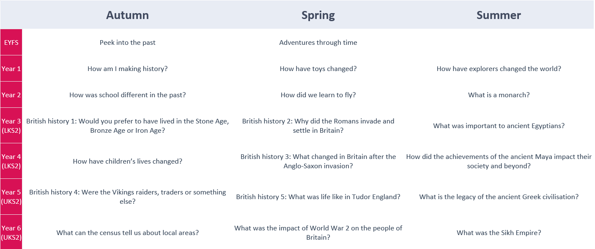The height and width of the screenshot is (249, 595).
Task: Open the ancient Egyptians unit
Action: (499, 126)
